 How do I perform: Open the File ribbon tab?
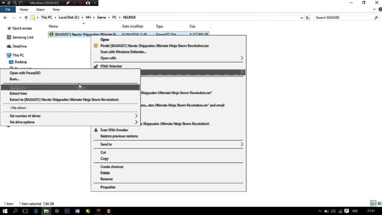click(x=8, y=10)
